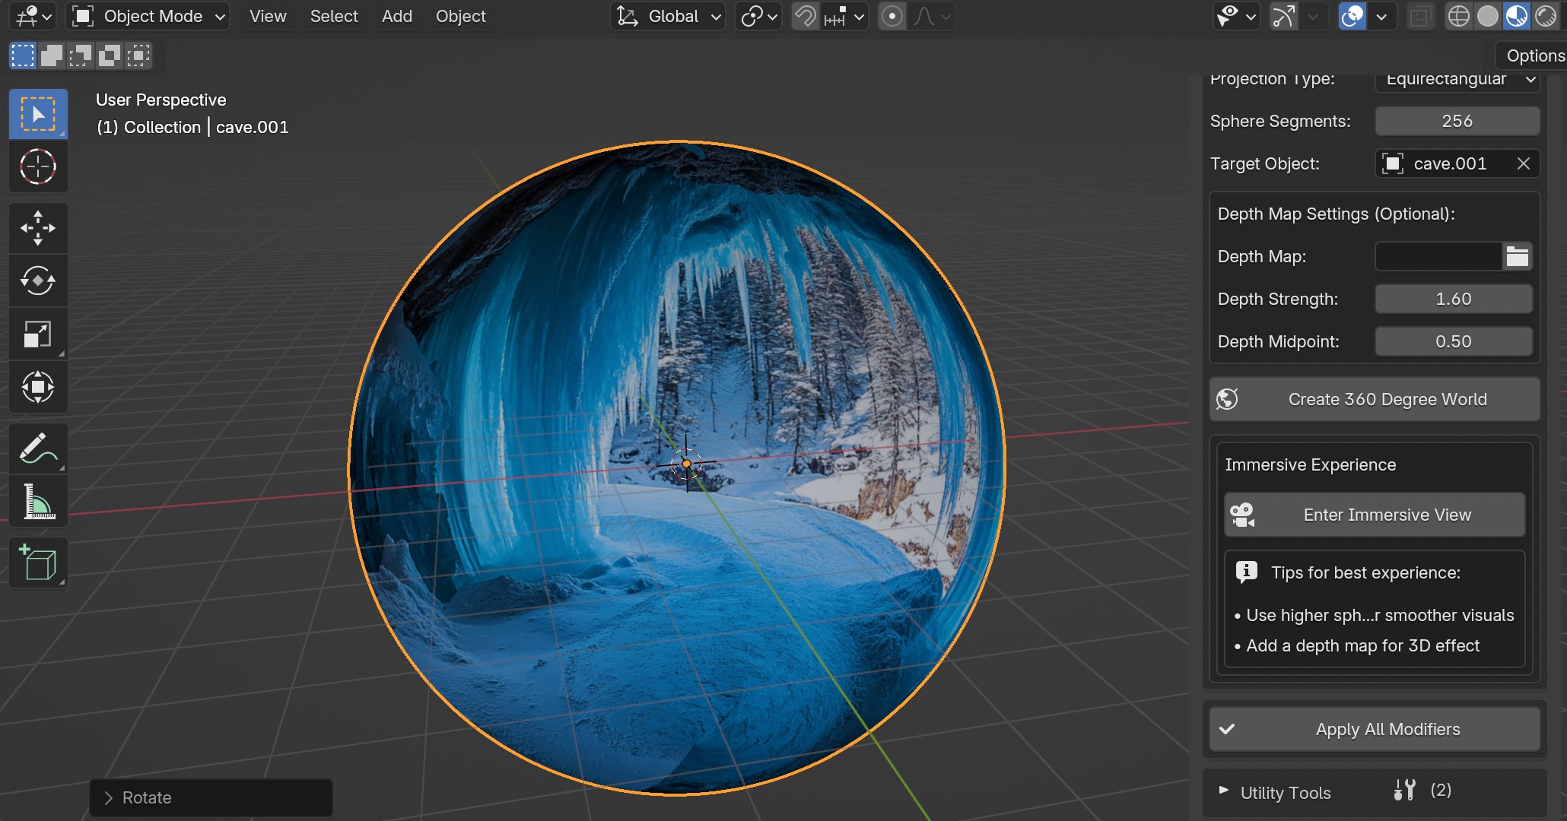Open the editor type dropdown
The width and height of the screenshot is (1567, 821).
tap(33, 16)
